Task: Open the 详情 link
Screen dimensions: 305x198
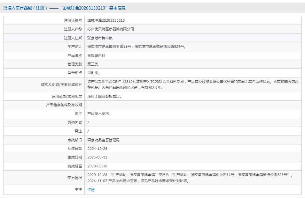Action: tap(91, 190)
